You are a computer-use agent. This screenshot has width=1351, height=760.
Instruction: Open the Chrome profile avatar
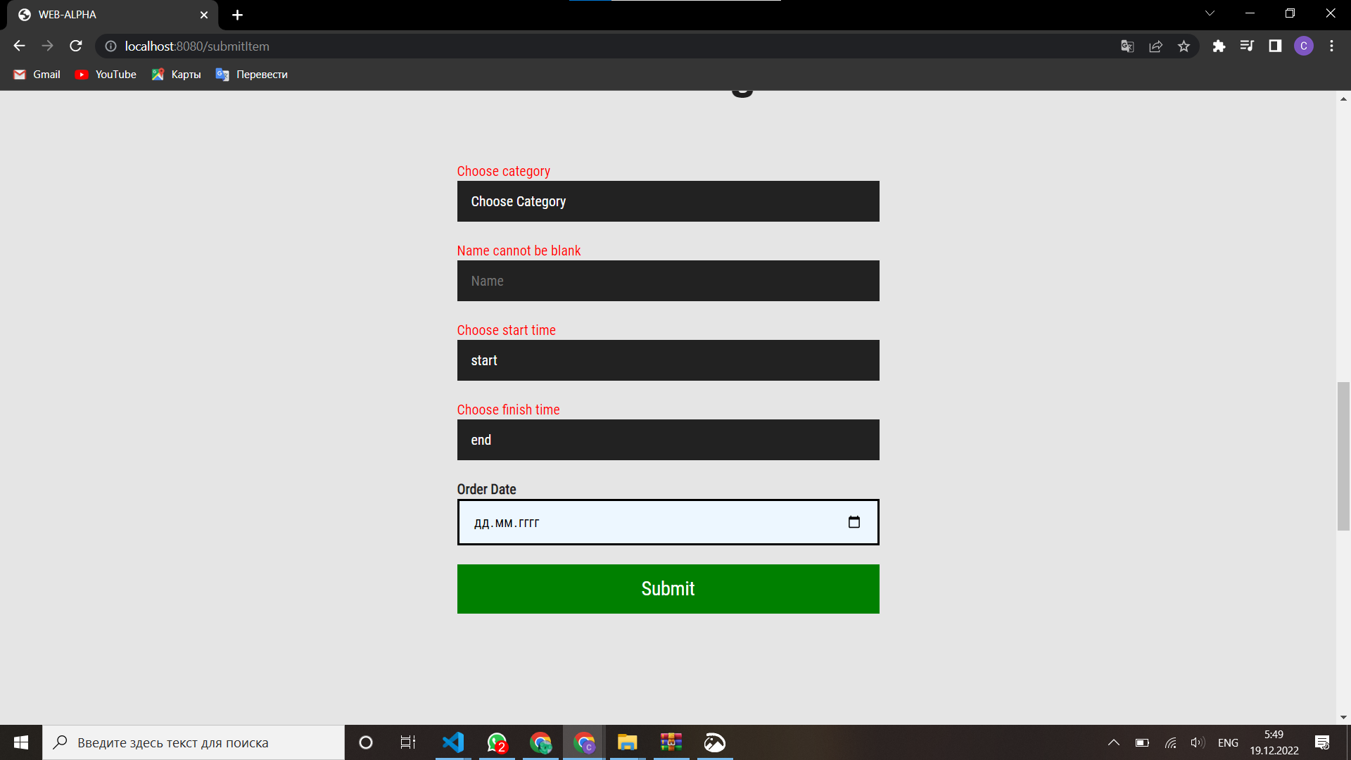point(1303,46)
